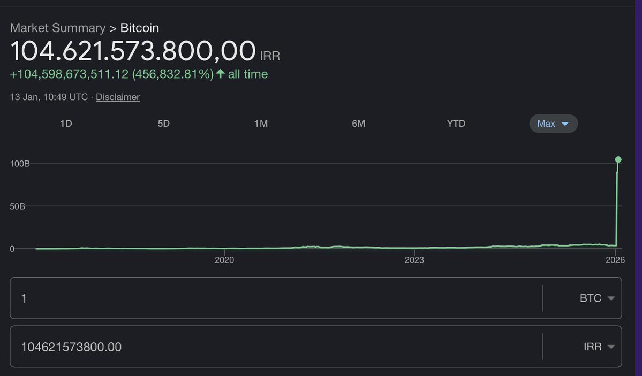
Task: Select the YTD time range
Action: (456, 124)
